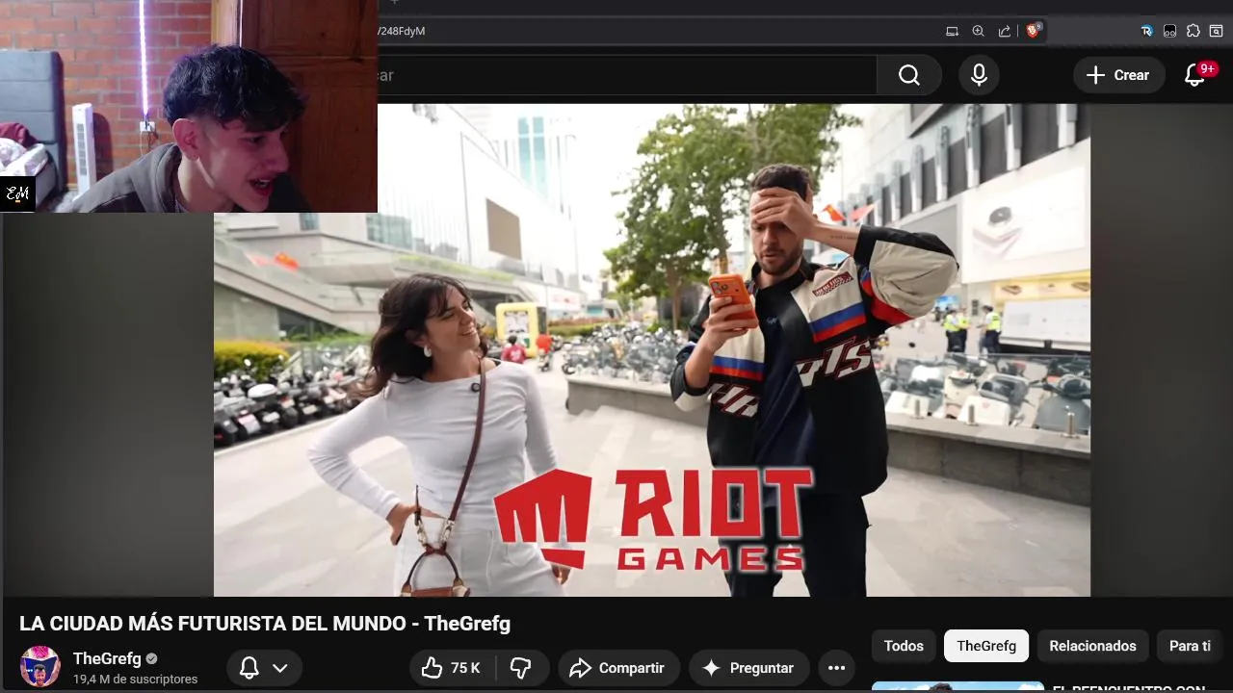The height and width of the screenshot is (693, 1233).
Task: Open the blue R extension icon
Action: pos(1146,31)
